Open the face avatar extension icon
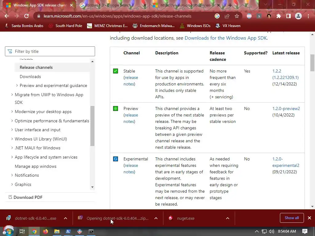 point(269,16)
